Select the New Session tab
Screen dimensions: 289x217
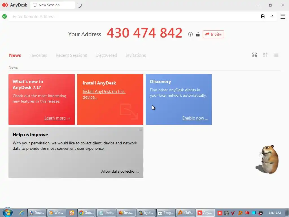coord(52,5)
